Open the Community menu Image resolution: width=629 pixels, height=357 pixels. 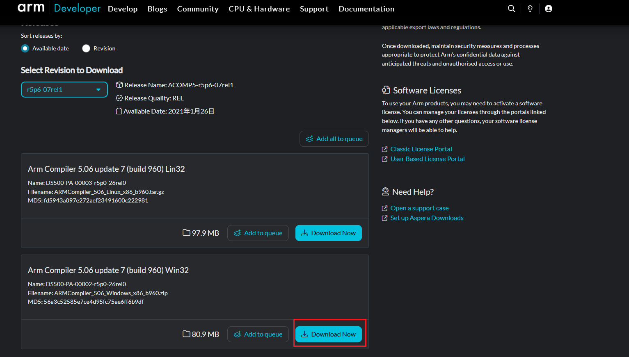coord(198,9)
